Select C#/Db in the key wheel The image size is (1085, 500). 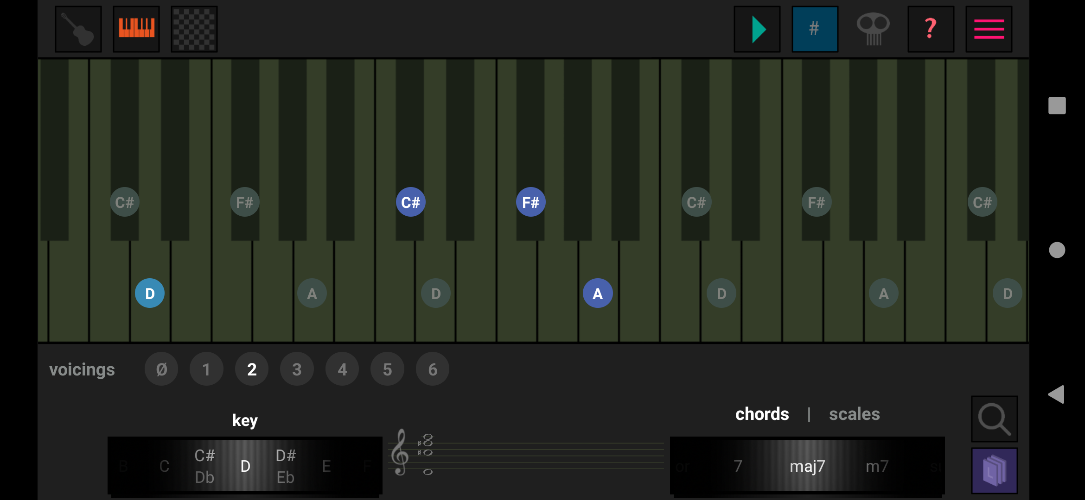click(x=204, y=466)
